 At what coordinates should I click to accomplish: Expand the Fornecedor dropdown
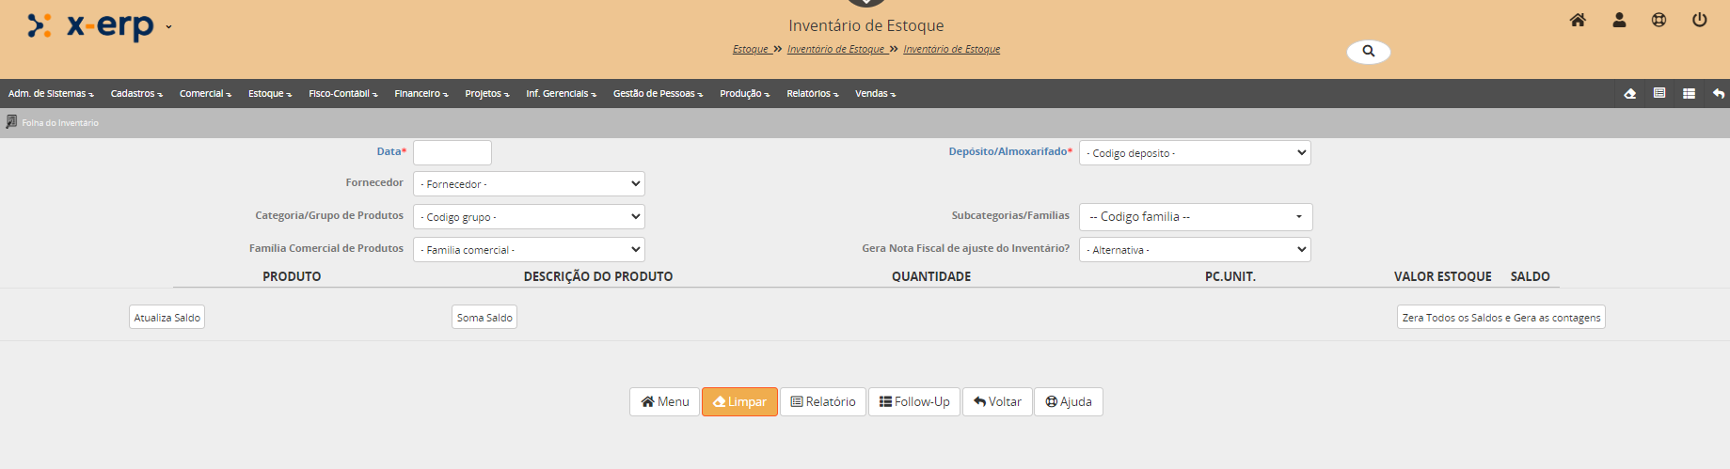click(529, 184)
